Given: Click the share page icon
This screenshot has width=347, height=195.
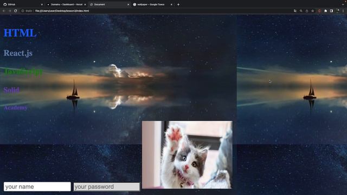Looking at the screenshot, I should tap(307, 11).
